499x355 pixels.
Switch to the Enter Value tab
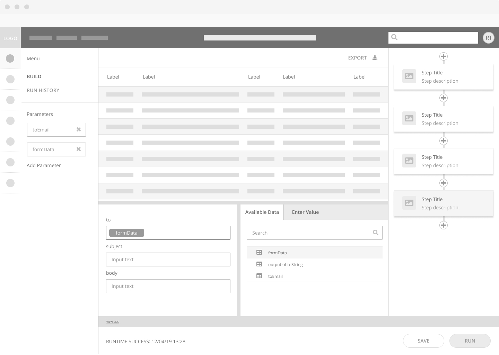(305, 212)
